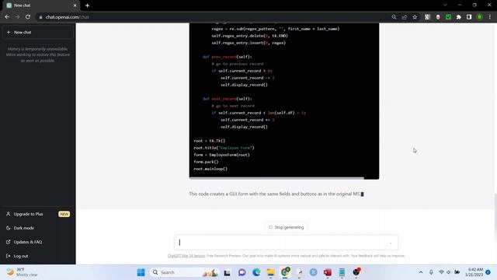This screenshot has height=280, width=497.
Task: Go back to the previous page
Action: click(x=7, y=17)
